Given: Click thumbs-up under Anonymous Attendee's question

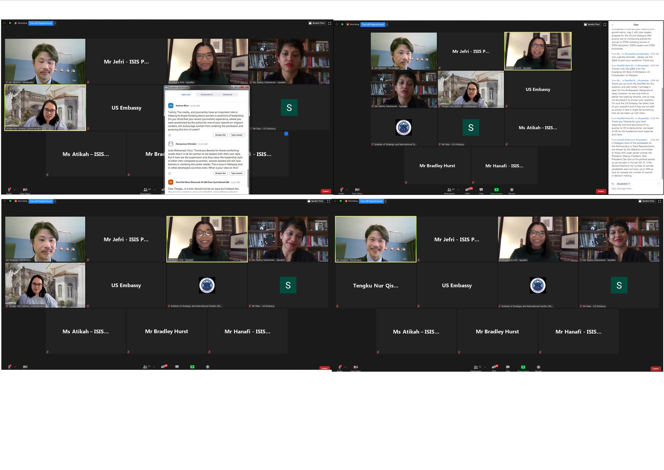Looking at the screenshot, I should click(170, 173).
